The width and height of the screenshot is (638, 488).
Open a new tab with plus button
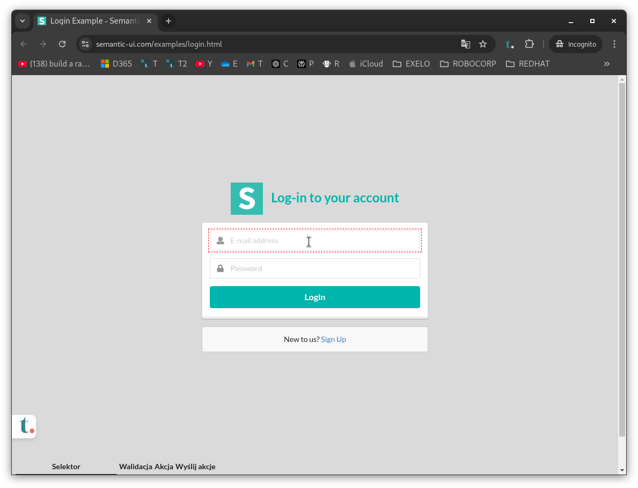(168, 21)
